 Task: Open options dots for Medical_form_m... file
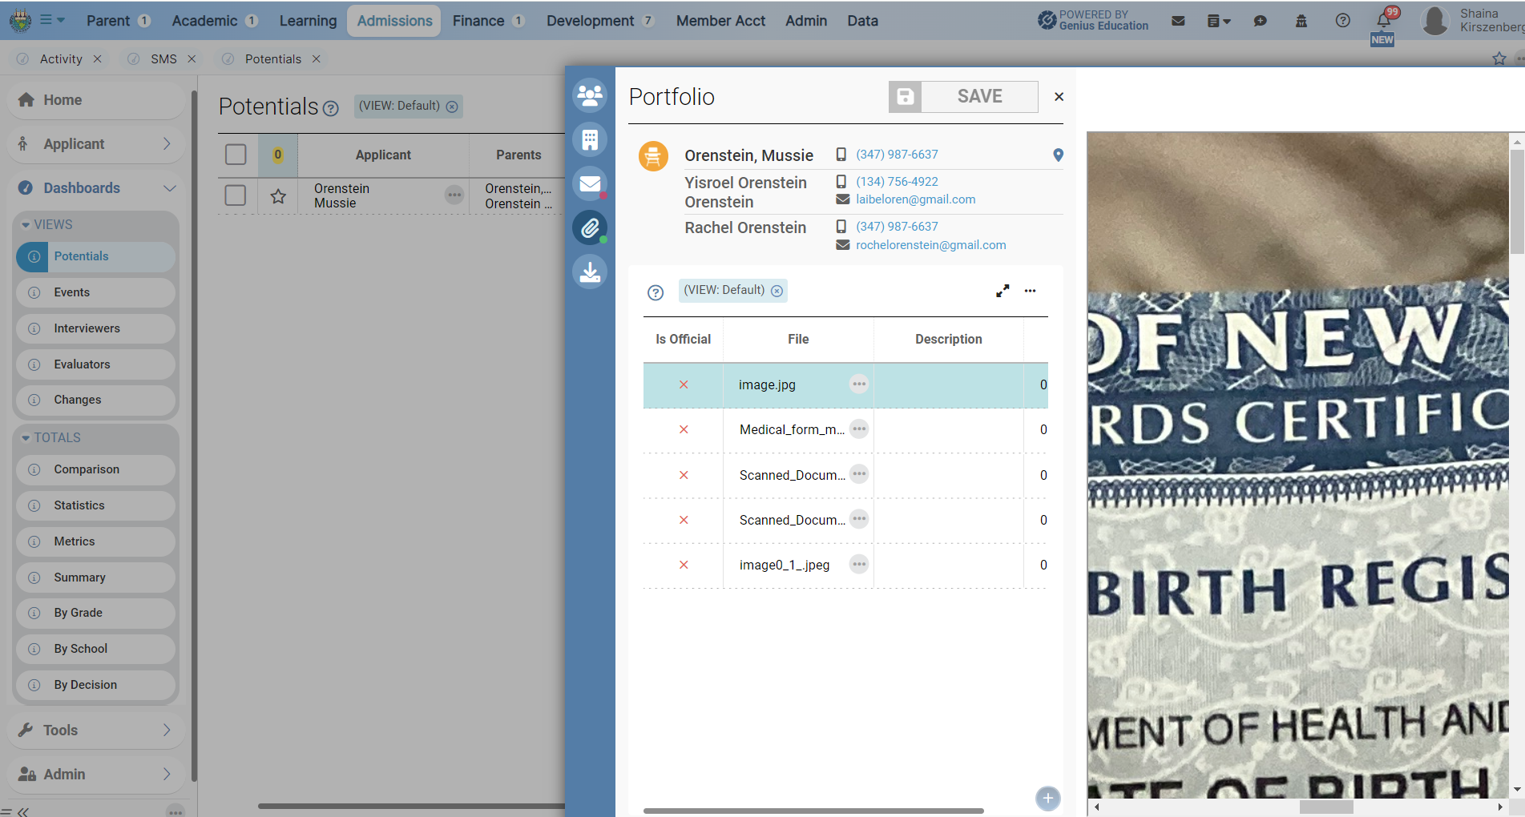[x=859, y=429]
